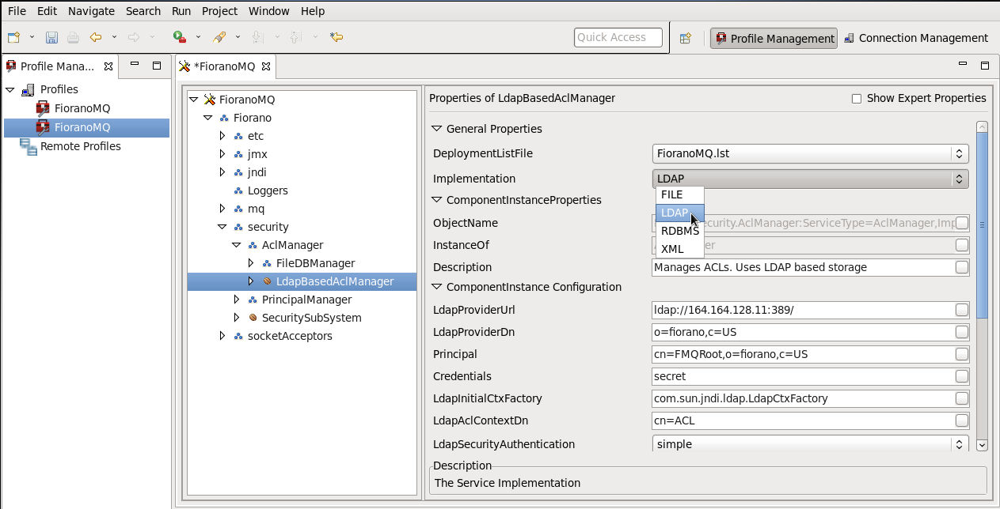Click the FioranoMQ root tools icon
The width and height of the screenshot is (1000, 509).
210,100
